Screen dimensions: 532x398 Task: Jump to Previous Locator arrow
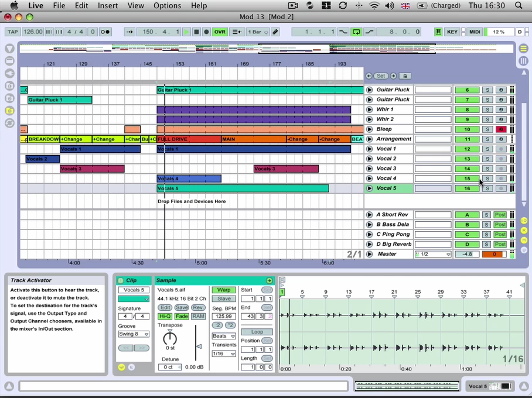[369, 76]
